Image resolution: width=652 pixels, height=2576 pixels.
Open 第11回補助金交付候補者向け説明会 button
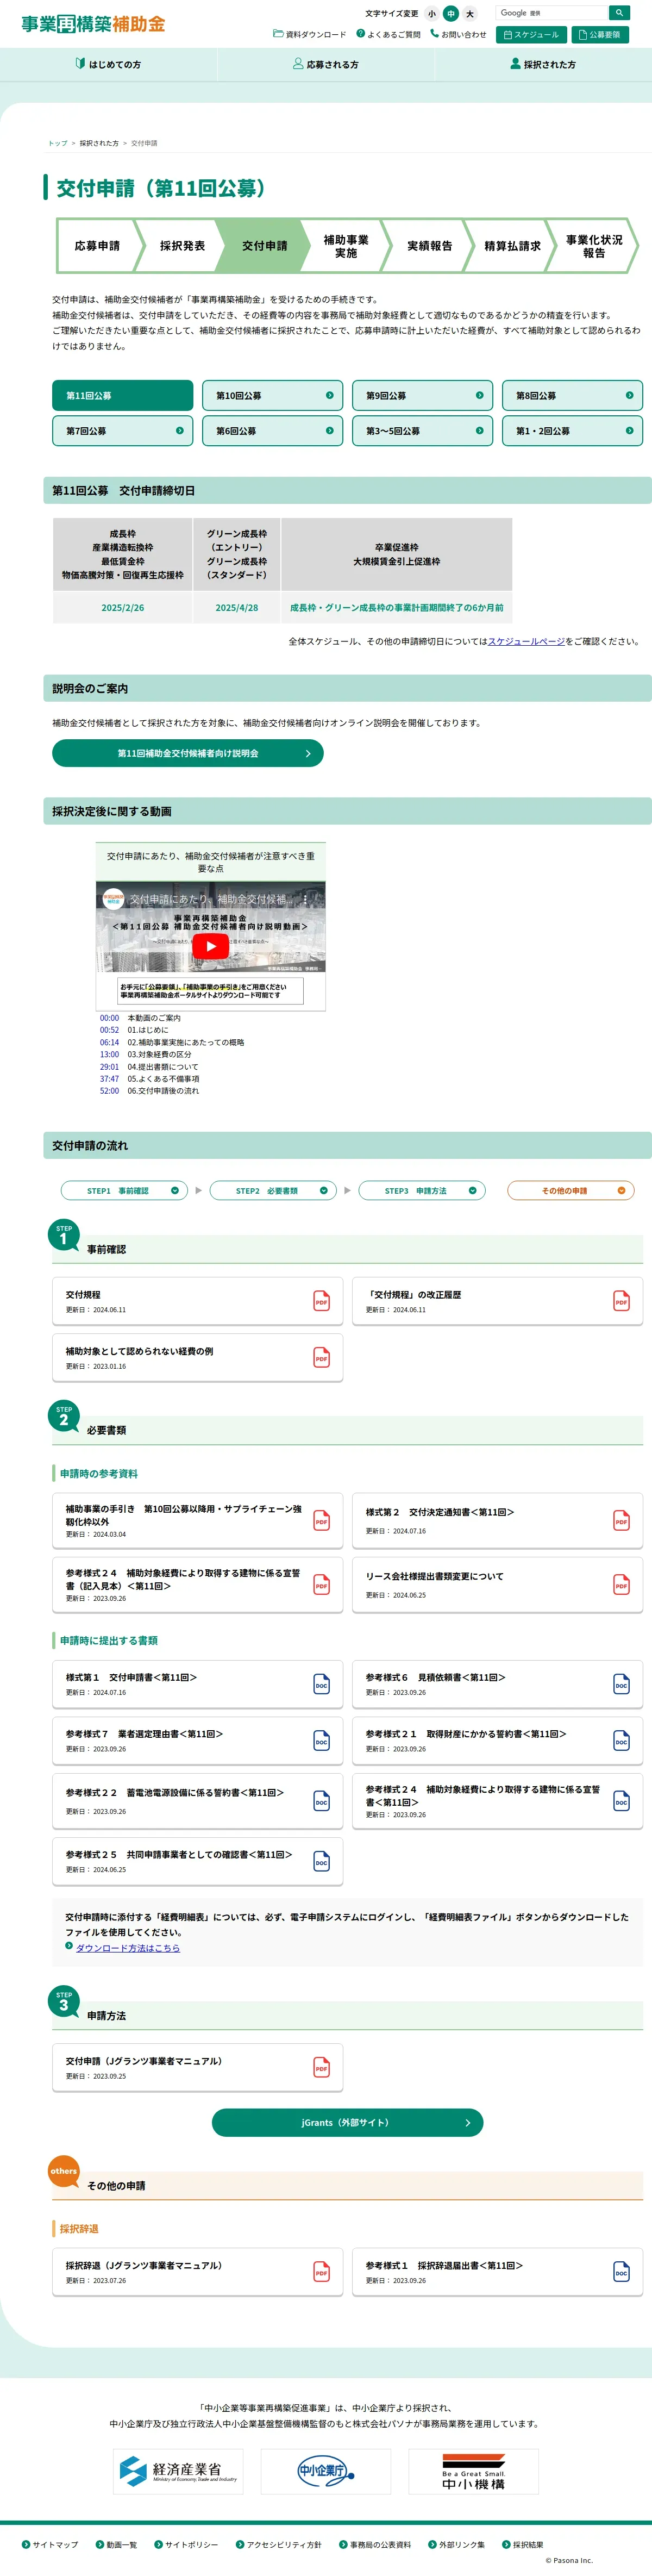tap(188, 753)
